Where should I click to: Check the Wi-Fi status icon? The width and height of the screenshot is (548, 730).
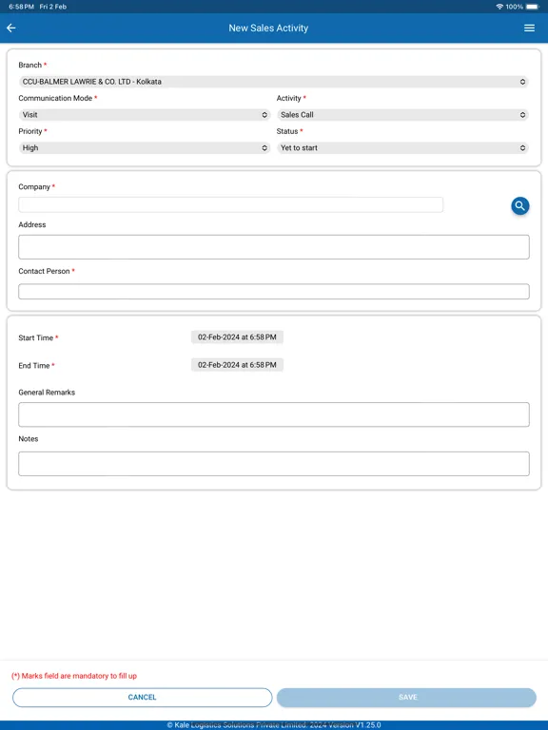499,7
